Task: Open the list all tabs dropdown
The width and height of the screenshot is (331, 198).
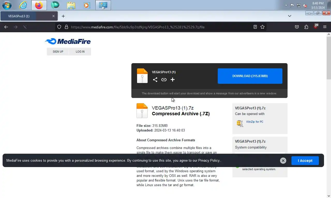Action: pos(290,16)
